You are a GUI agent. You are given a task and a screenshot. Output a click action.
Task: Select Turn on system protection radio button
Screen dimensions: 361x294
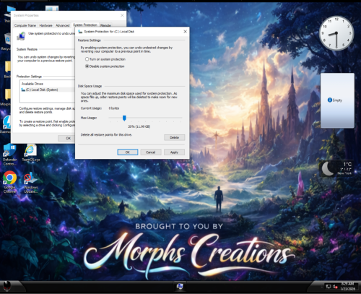87,59
